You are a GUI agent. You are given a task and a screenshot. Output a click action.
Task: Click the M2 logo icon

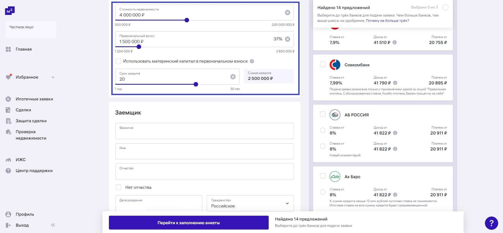[10, 11]
